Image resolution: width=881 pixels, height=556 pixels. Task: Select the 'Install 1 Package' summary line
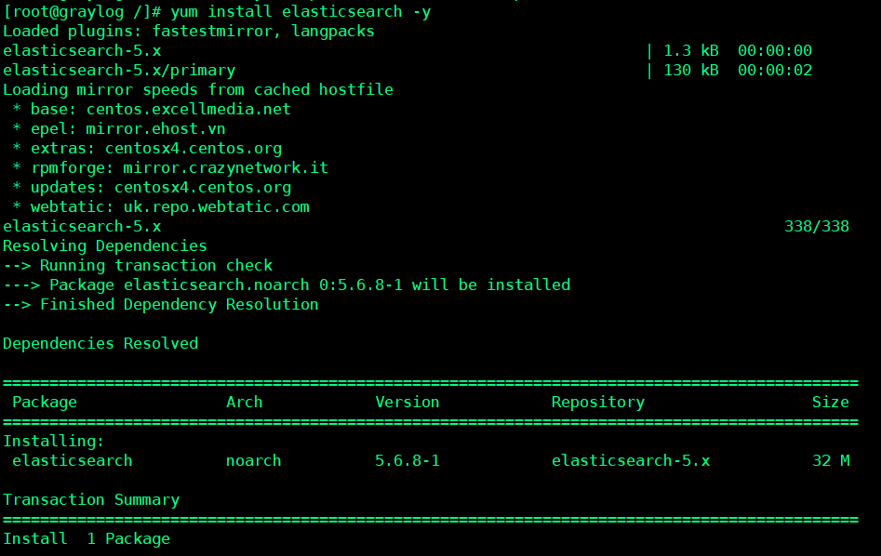[87, 538]
